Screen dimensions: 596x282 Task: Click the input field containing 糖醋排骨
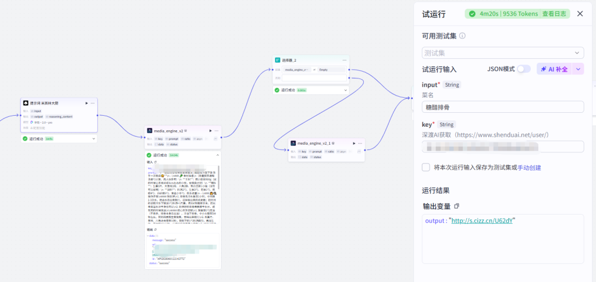point(503,107)
